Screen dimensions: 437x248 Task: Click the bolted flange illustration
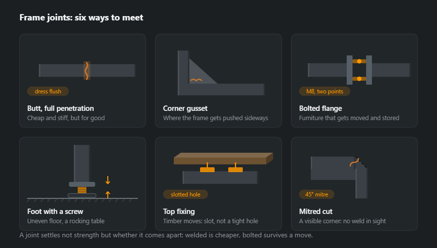tap(359, 70)
